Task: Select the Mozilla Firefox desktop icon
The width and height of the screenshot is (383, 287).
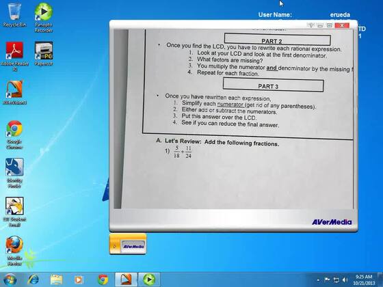Action: tap(14, 251)
